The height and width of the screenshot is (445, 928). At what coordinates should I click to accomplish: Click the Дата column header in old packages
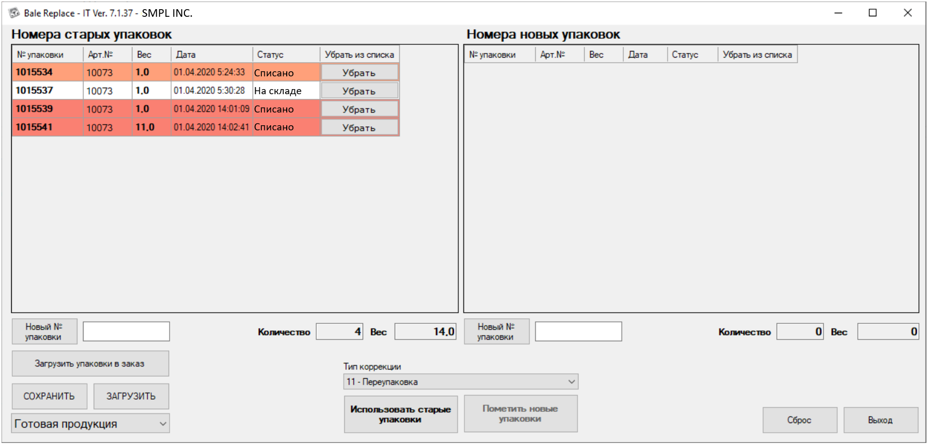(x=211, y=54)
